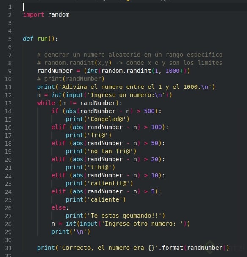Screen dimensions: 247x257
Task: Click the string 'calientit@'
Action: click(x=108, y=183)
